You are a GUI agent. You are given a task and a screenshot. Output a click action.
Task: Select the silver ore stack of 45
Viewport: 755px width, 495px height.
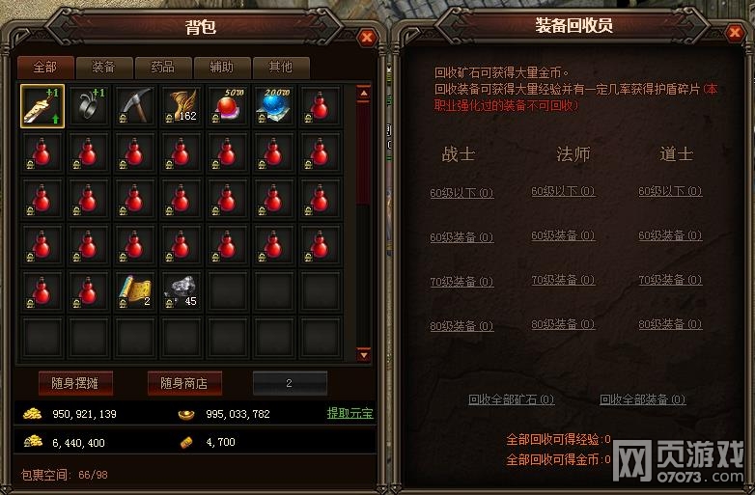point(182,291)
